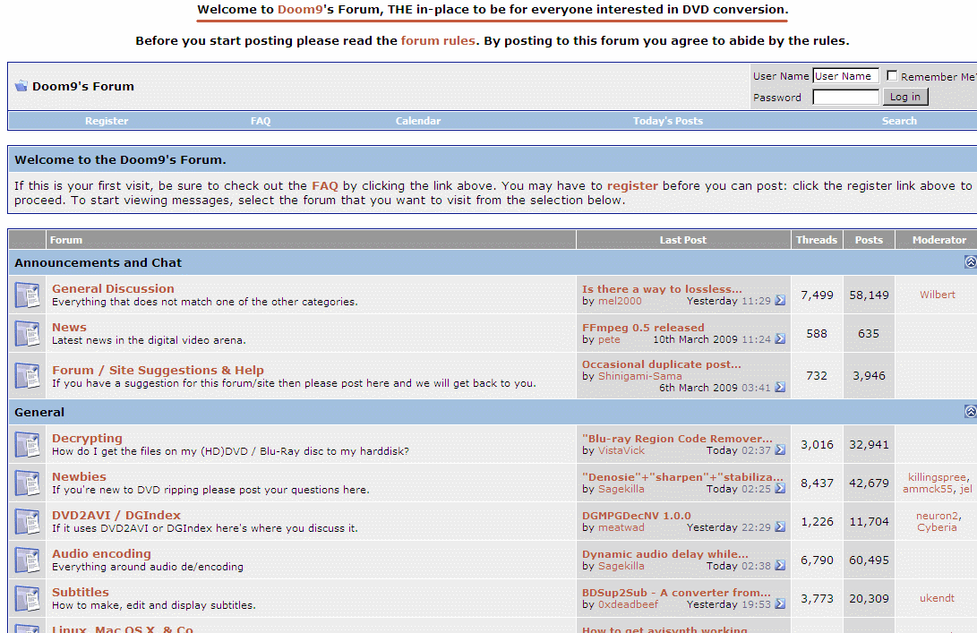Image resolution: width=977 pixels, height=633 pixels.
Task: Go to last post arrow for BDSup2Sub
Action: (x=780, y=604)
